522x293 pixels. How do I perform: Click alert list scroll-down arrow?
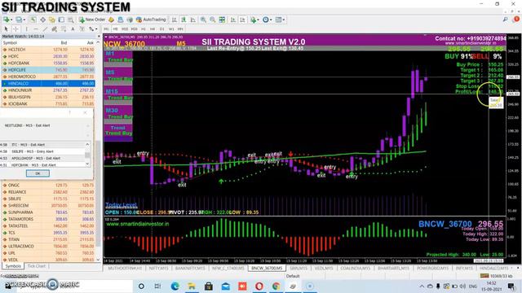pyautogui.click(x=87, y=164)
